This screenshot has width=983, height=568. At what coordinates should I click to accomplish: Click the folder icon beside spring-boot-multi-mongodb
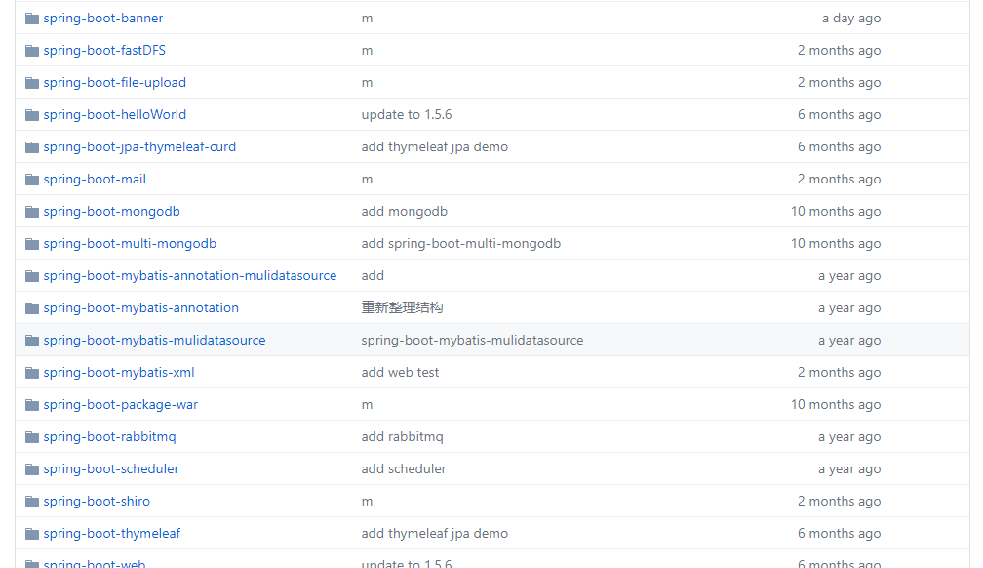click(x=32, y=244)
